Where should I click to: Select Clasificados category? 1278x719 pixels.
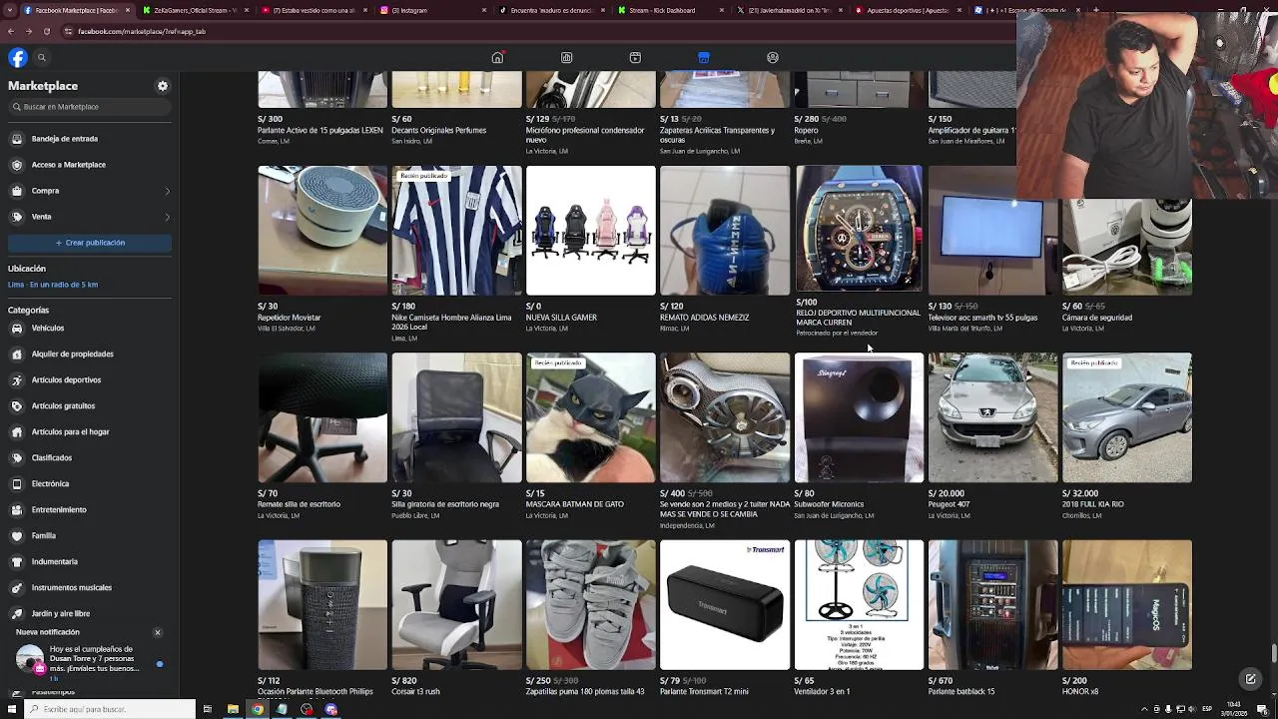click(x=88, y=458)
